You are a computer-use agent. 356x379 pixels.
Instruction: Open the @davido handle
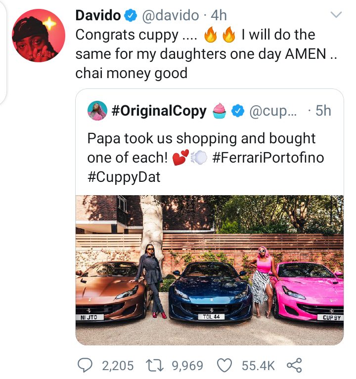[x=171, y=16]
